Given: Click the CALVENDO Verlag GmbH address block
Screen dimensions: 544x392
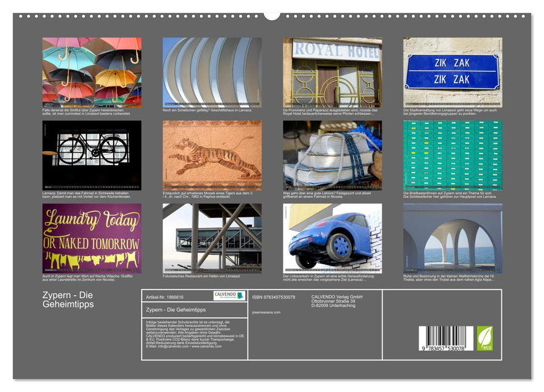Looking at the screenshot, I should pyautogui.click(x=337, y=301).
